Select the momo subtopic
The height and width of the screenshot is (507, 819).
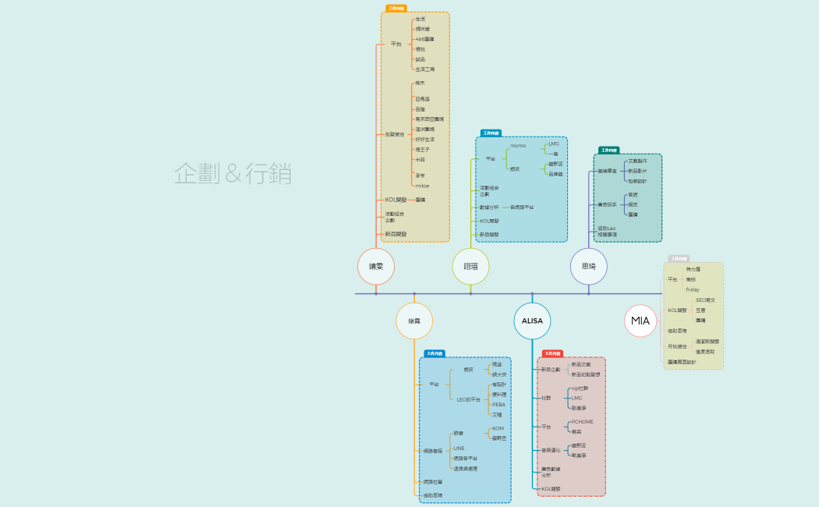[x=518, y=146]
